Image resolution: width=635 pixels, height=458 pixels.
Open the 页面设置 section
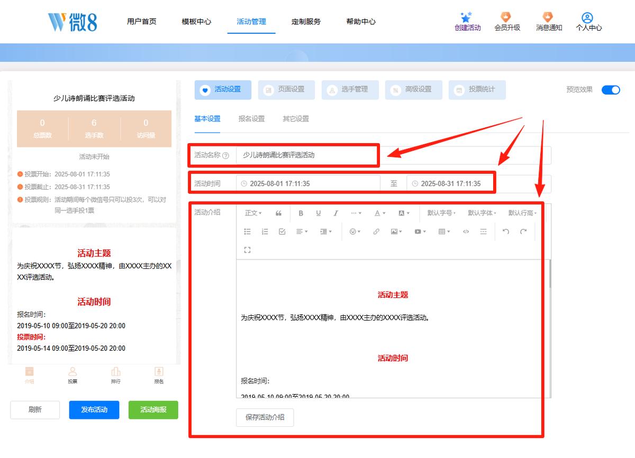click(x=286, y=90)
